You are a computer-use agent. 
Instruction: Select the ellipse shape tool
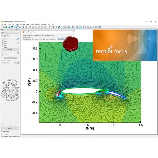[x=96, y=27]
